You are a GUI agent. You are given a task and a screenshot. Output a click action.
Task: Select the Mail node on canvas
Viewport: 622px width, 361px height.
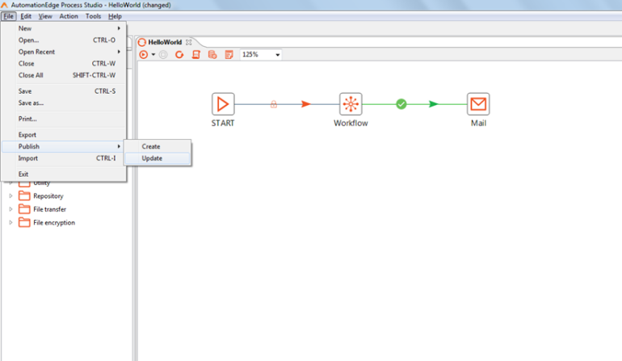tap(478, 104)
